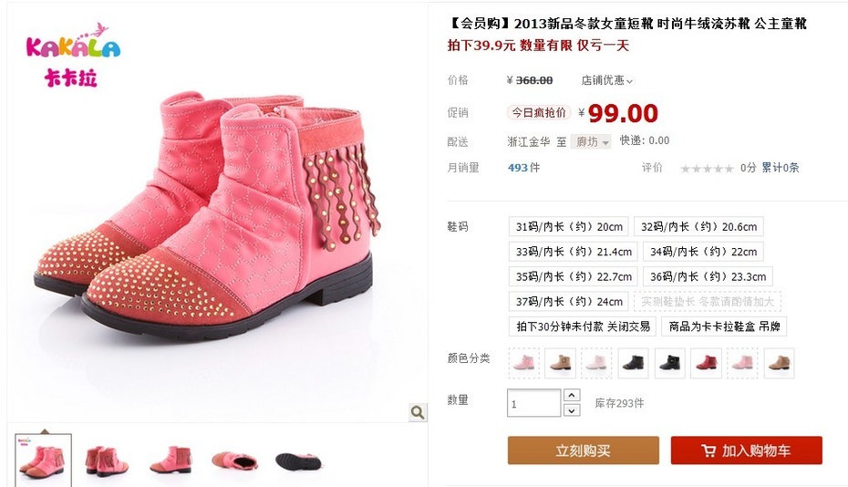This screenshot has height=487, width=848.
Task: Click the 加入购物车 button
Action: [x=746, y=451]
